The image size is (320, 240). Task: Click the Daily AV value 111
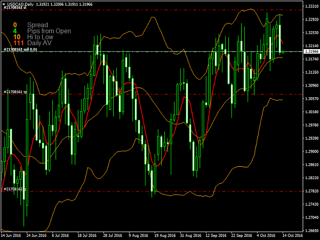tap(18, 43)
